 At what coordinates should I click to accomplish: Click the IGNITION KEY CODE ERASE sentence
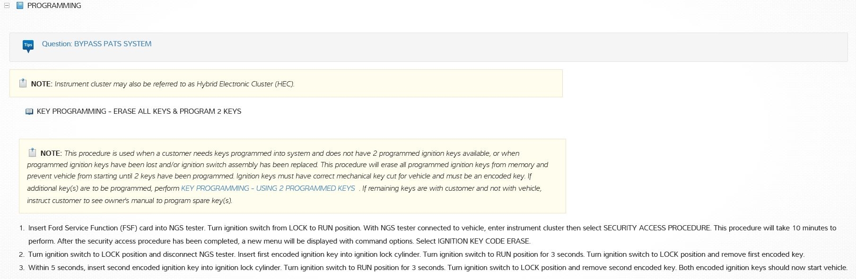click(x=472, y=241)
